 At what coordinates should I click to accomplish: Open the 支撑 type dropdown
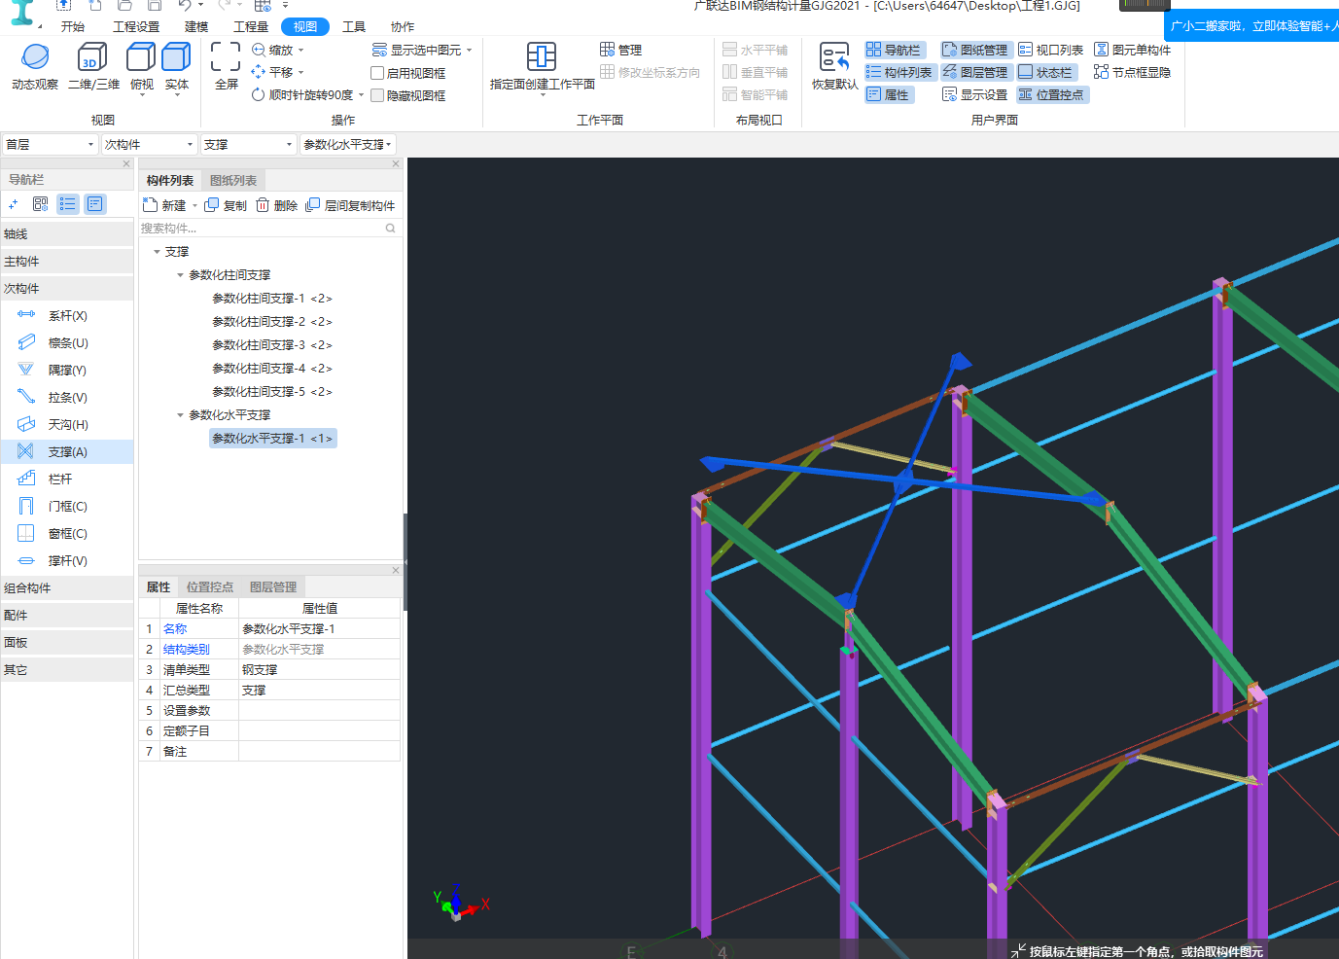click(248, 144)
